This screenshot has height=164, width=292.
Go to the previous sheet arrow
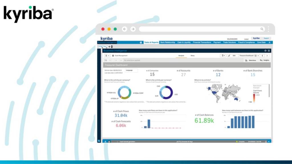pos(262,56)
